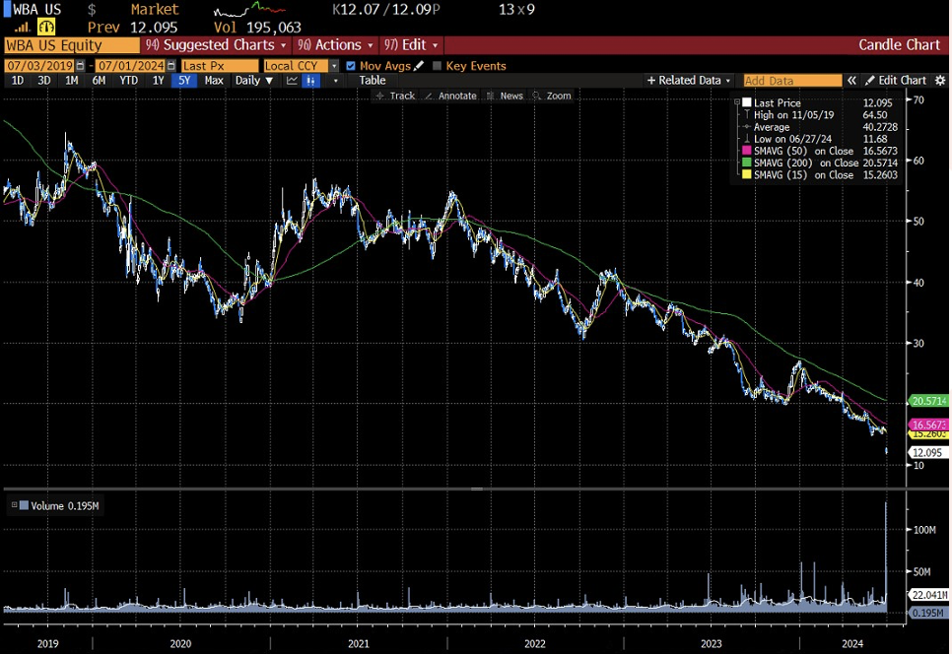The width and height of the screenshot is (952, 654).
Task: Click the WBA US Equity security field
Action: coord(72,45)
